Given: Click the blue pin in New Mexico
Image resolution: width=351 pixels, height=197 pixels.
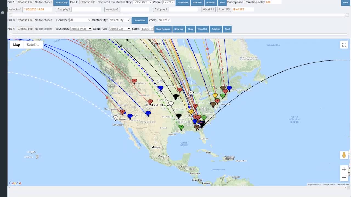Looking at the screenshot, I should pos(148,114).
